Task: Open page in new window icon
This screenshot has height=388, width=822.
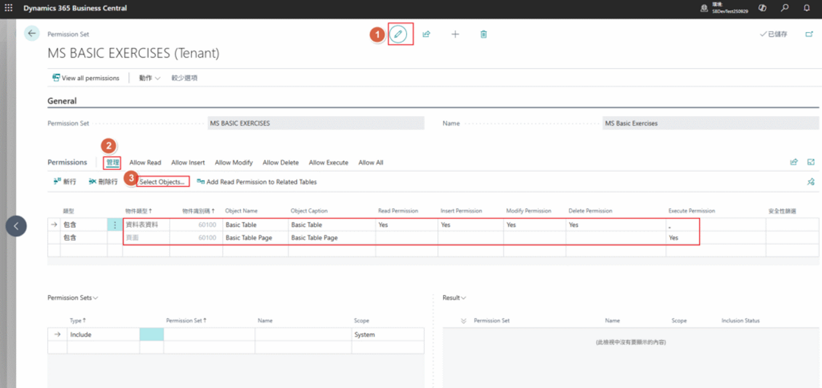Action: (809, 34)
